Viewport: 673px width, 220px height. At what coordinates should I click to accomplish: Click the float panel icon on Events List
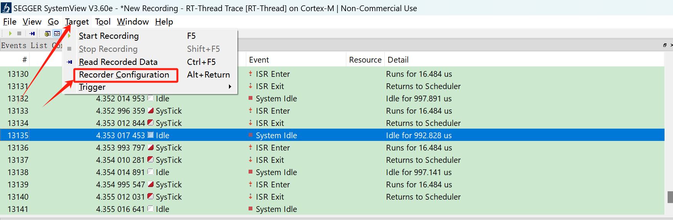point(665,45)
